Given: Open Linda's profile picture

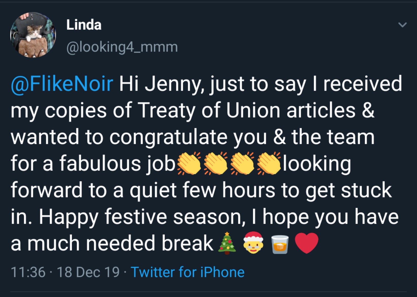Looking at the screenshot, I should coord(33,35).
